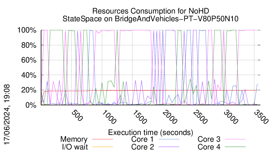The height and width of the screenshot is (153, 274).
Task: Click the chart title 'Resources Consumption for NoHD'
Action: (x=151, y=11)
